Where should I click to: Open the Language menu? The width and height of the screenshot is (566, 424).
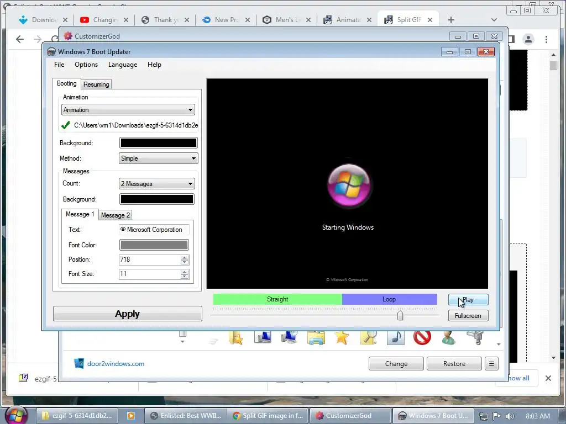123,65
